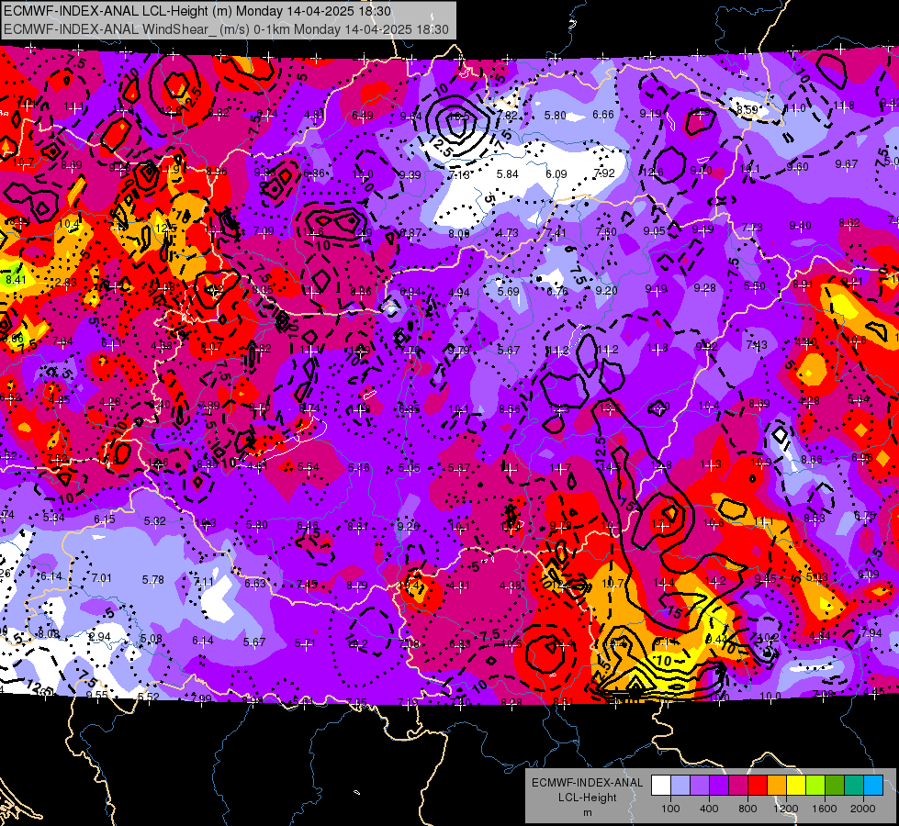Click the wind shear value 7.73

(x=752, y=227)
